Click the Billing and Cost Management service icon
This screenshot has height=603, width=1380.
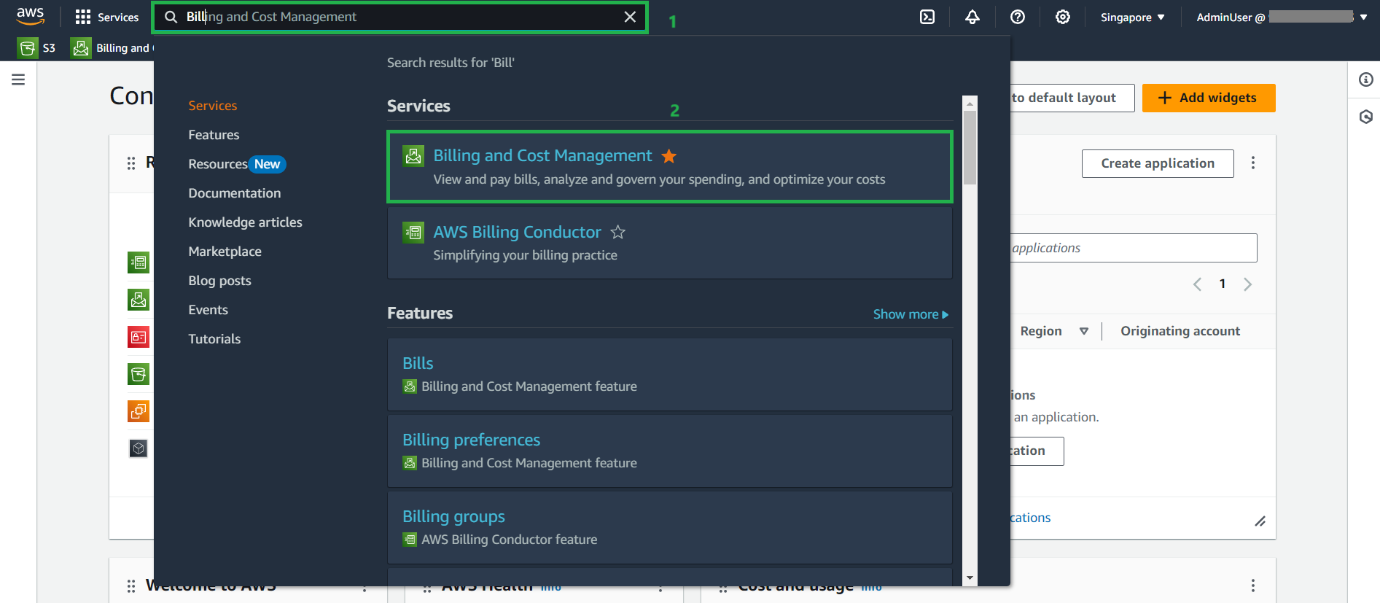click(x=413, y=155)
